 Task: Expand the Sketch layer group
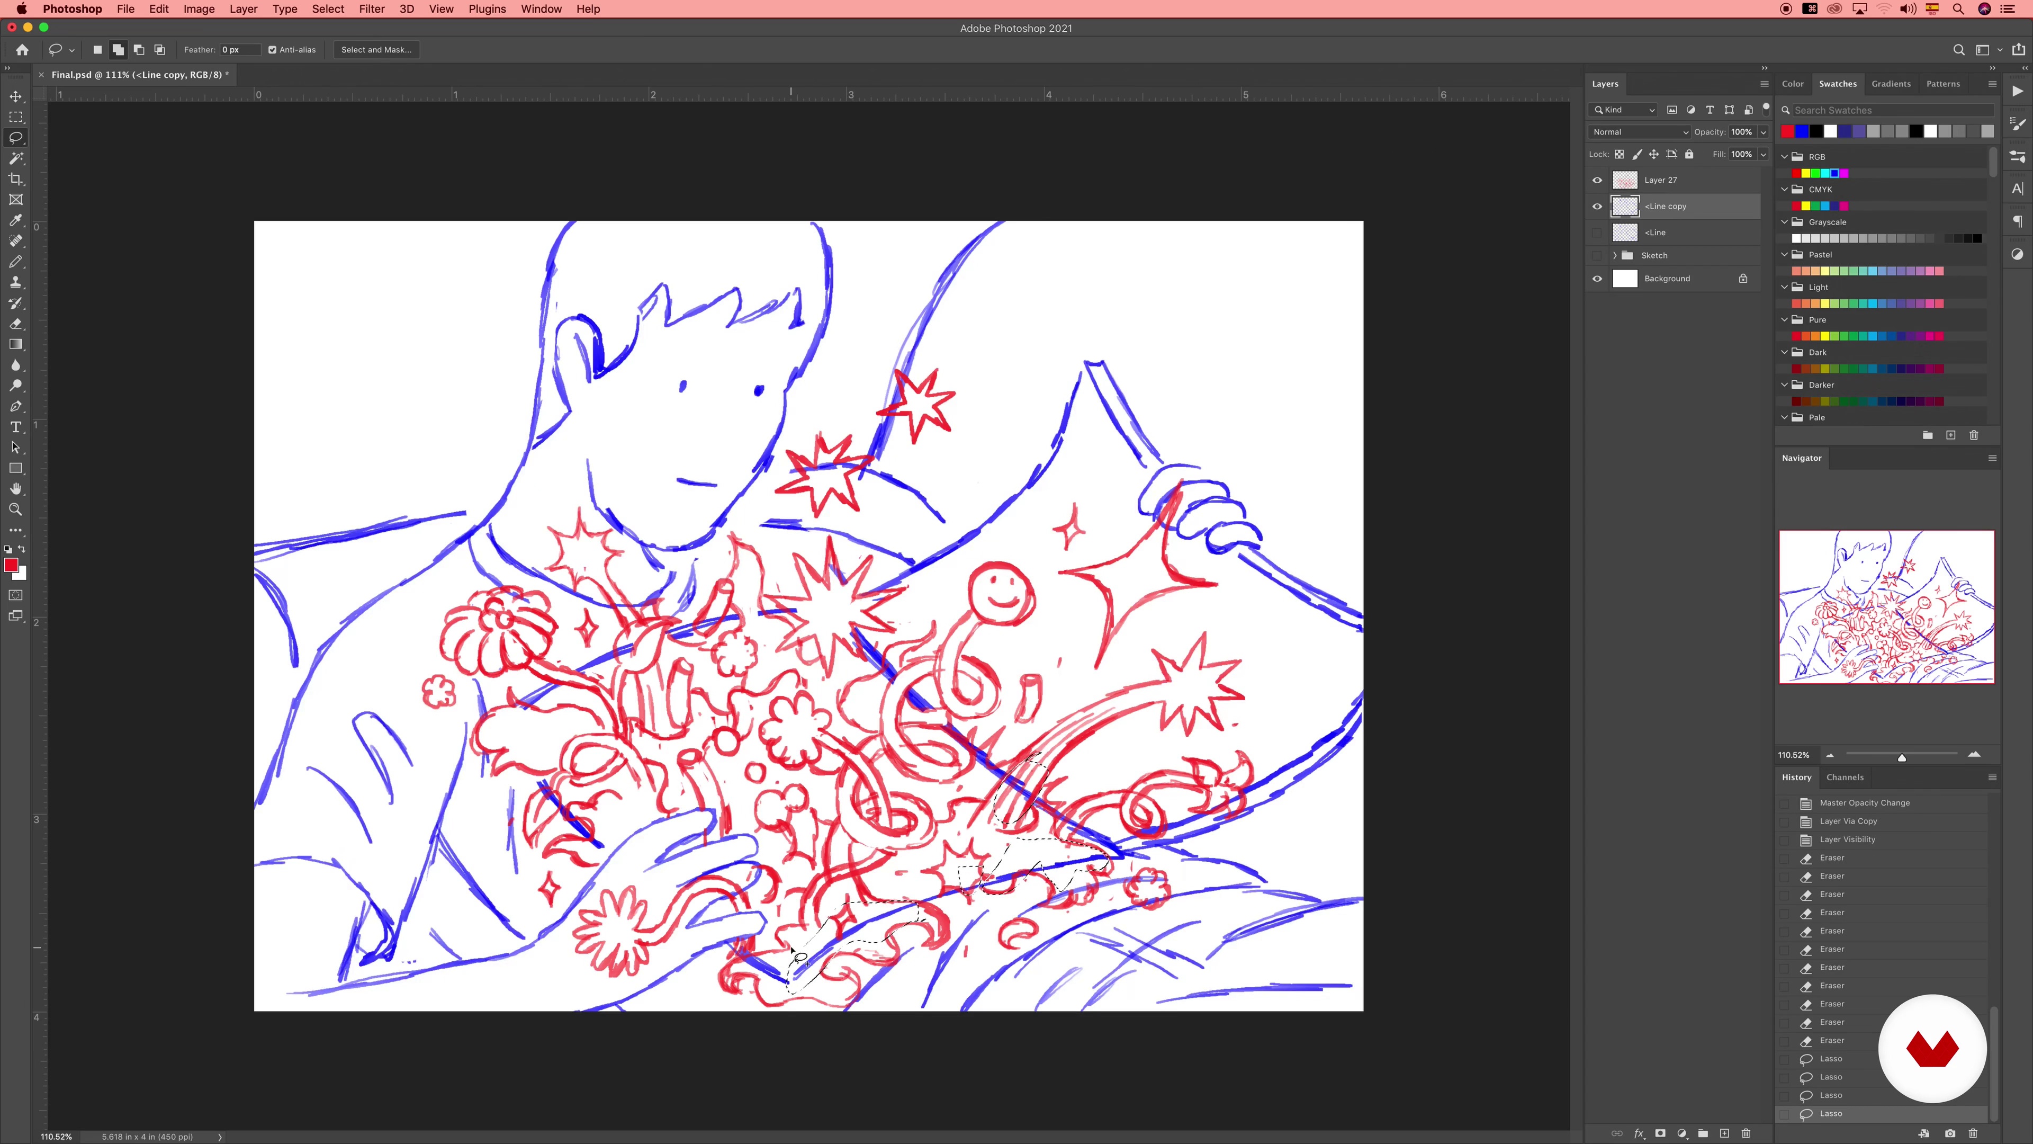[1615, 255]
